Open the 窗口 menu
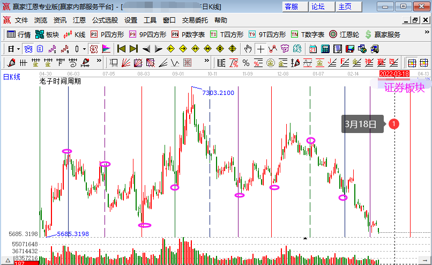432x265 pixels. tap(169, 20)
